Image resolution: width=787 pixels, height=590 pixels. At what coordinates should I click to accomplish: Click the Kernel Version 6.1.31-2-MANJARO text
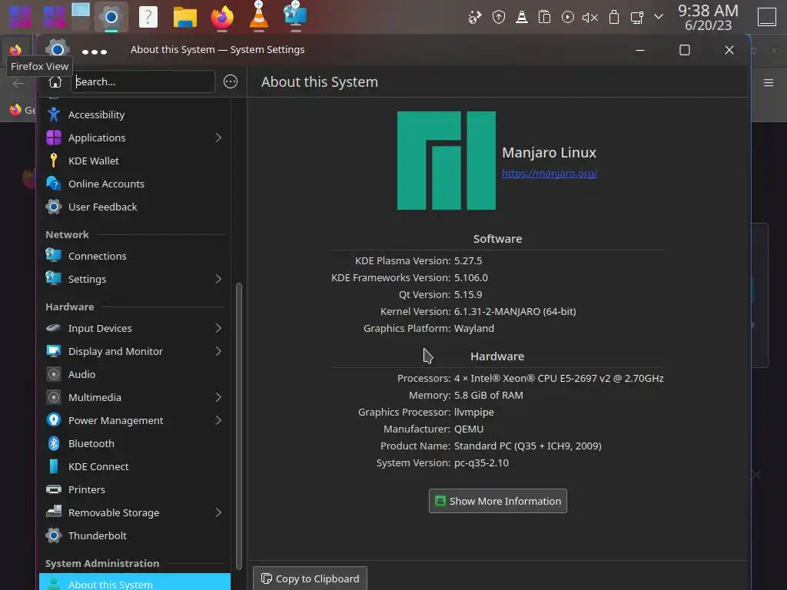(x=515, y=312)
